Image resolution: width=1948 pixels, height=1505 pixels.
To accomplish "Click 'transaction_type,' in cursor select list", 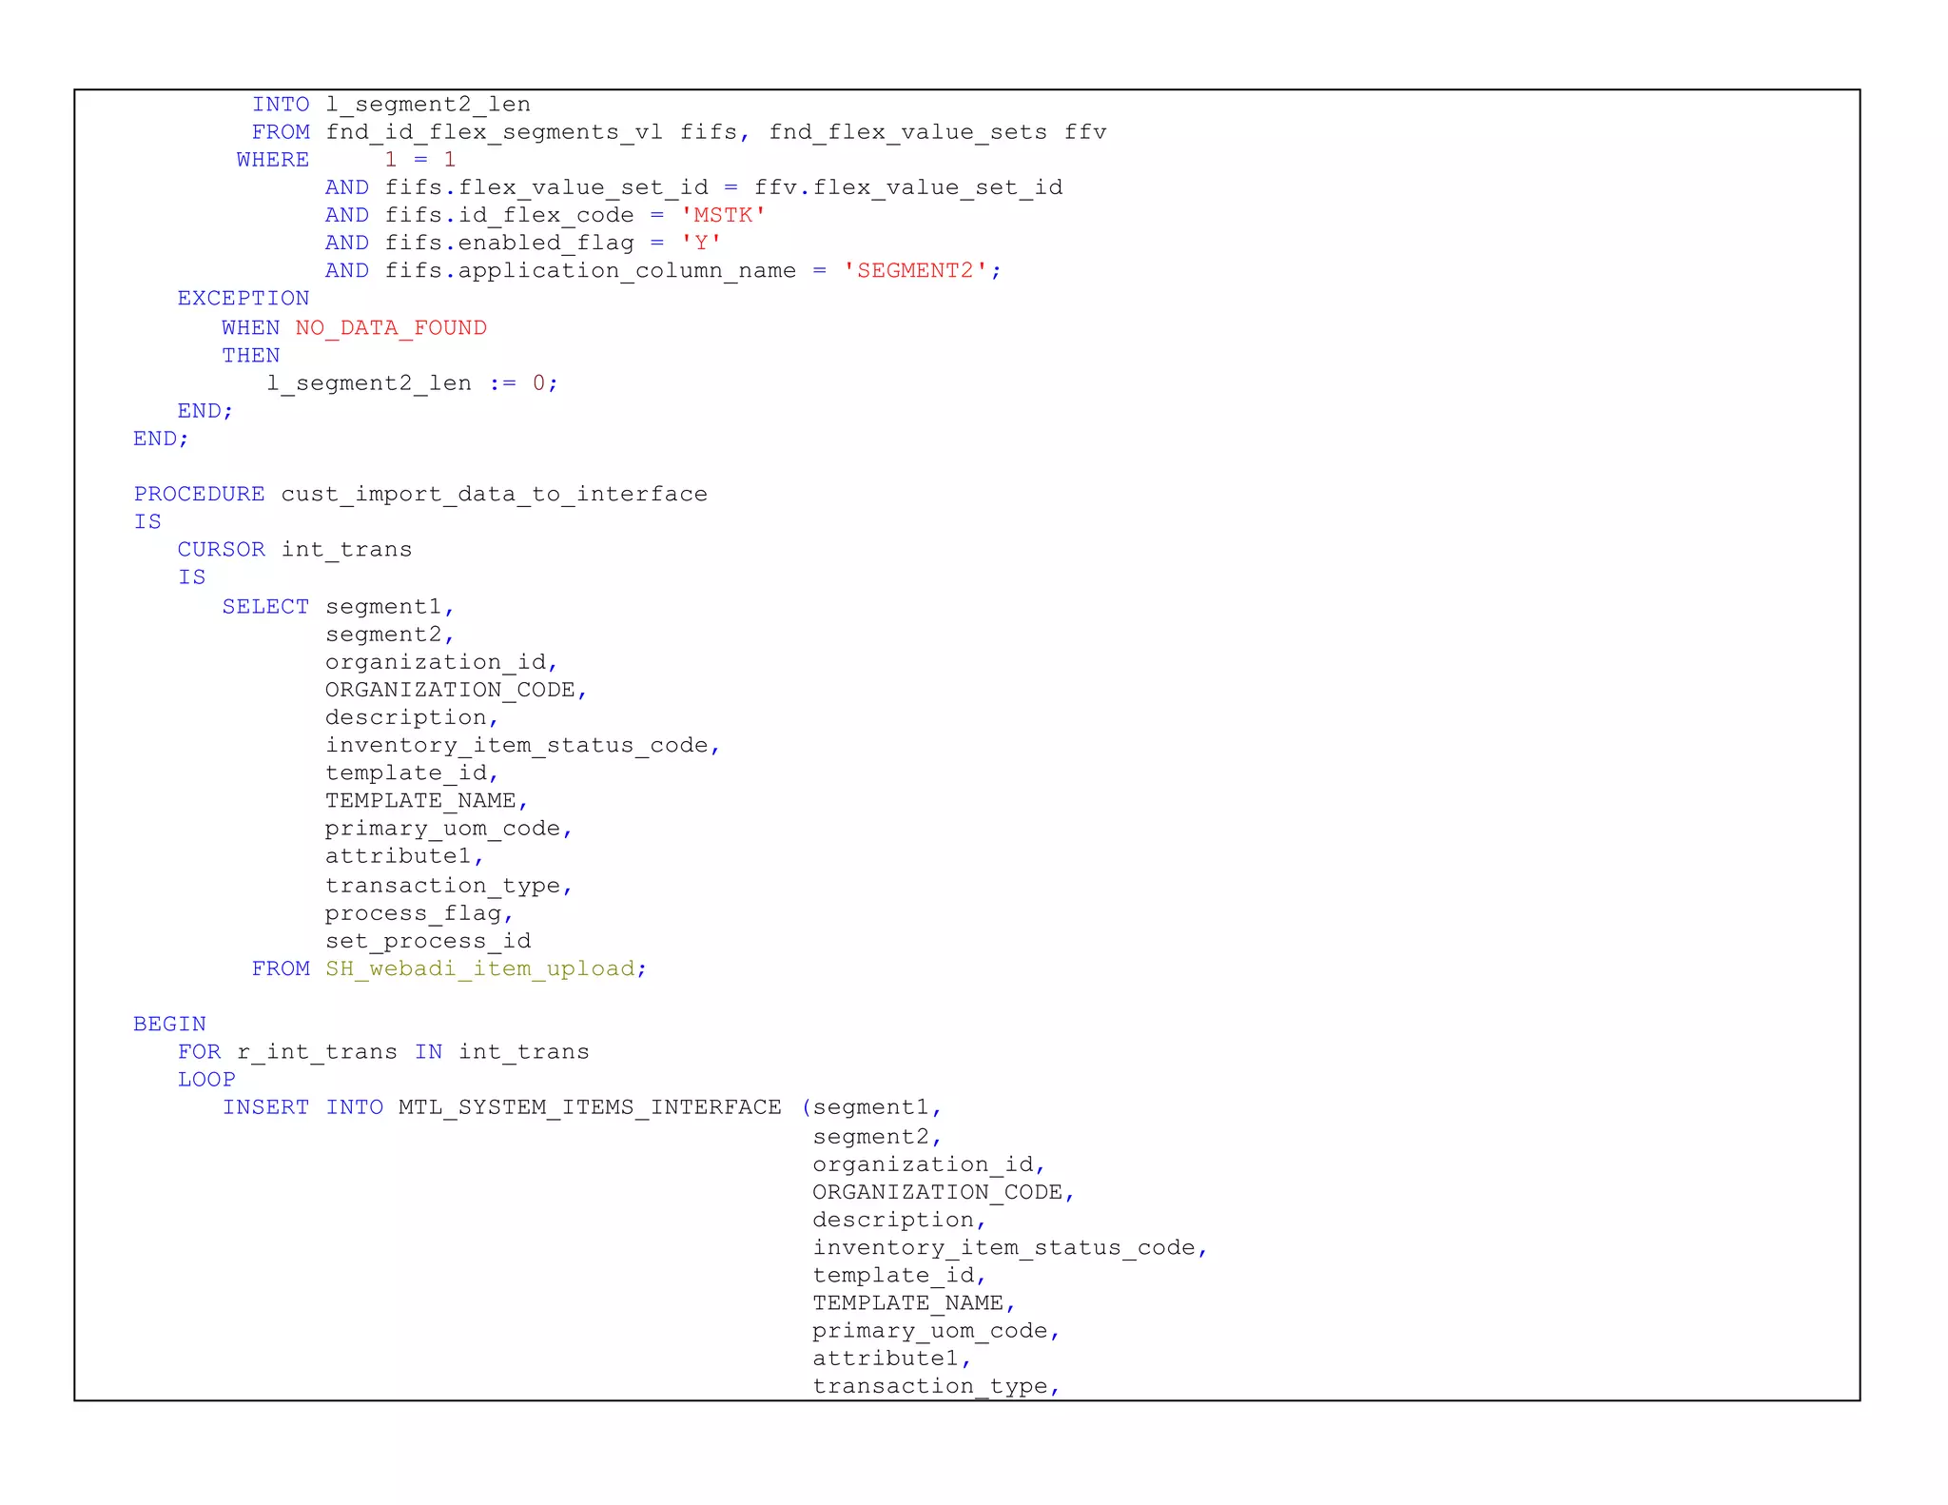I will (x=449, y=886).
